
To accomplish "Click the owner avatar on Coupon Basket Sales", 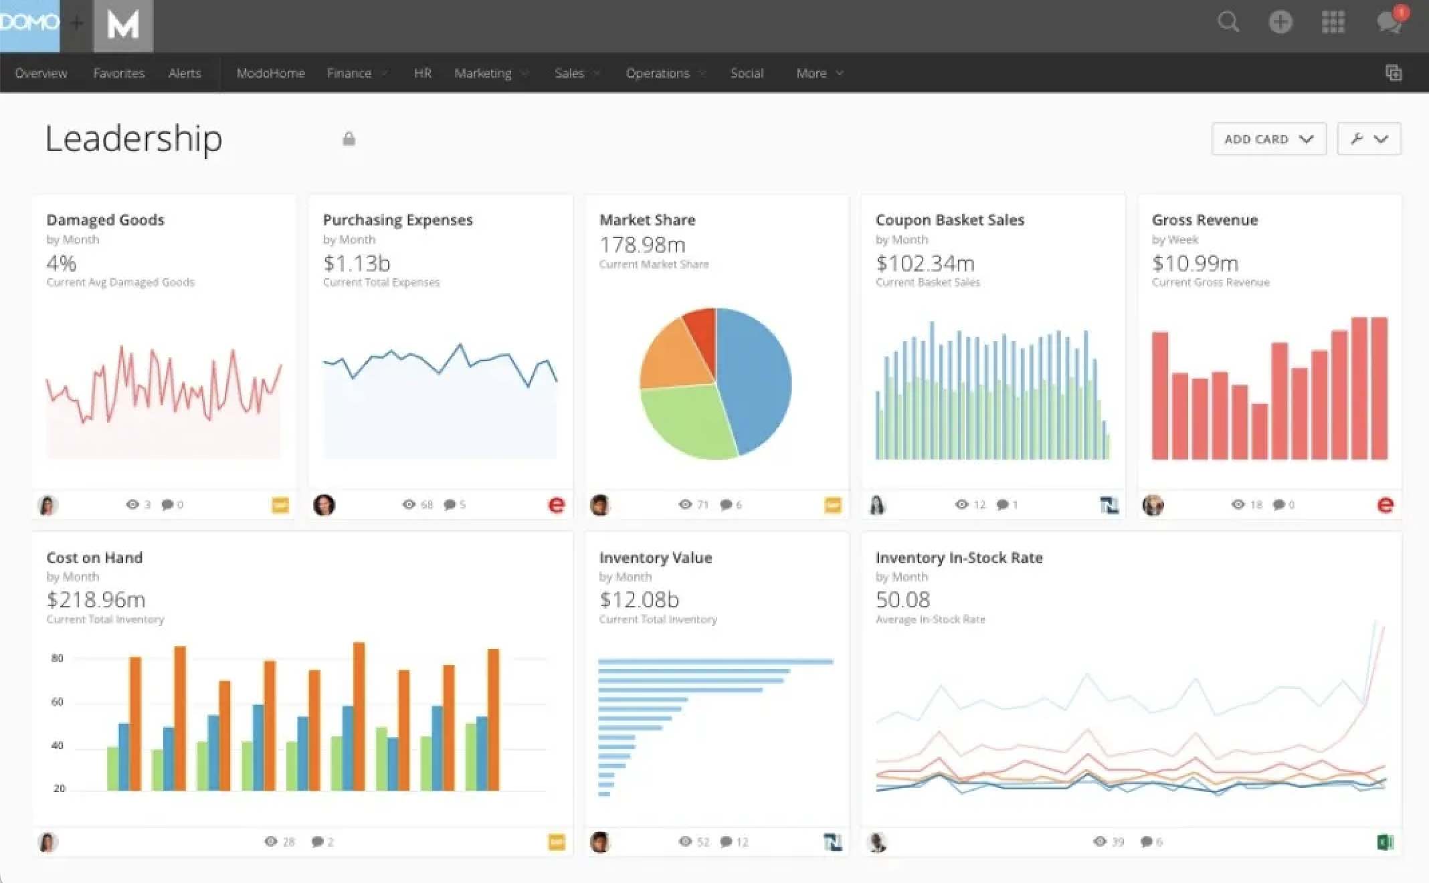I will (877, 505).
